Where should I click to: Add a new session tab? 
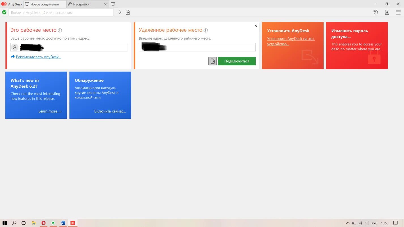[113, 4]
